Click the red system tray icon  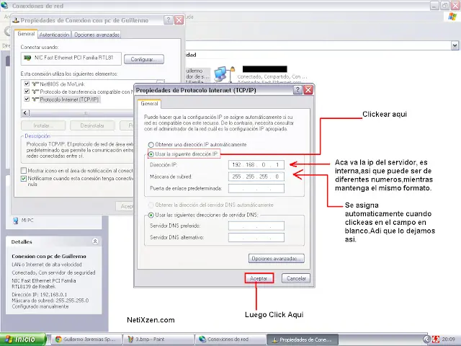436,340
